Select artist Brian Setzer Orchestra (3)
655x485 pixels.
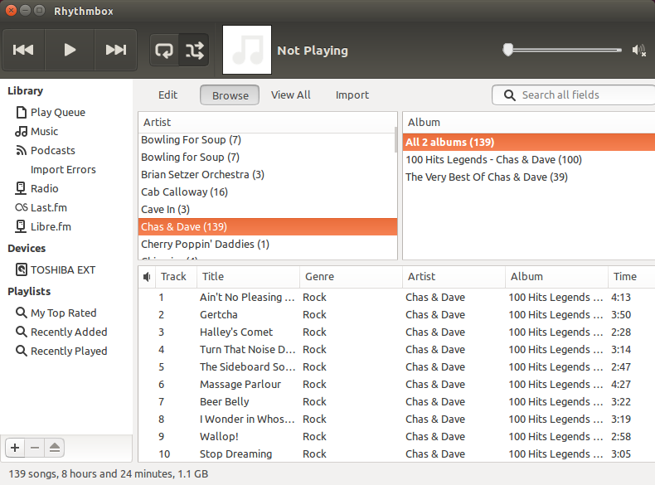click(x=266, y=175)
